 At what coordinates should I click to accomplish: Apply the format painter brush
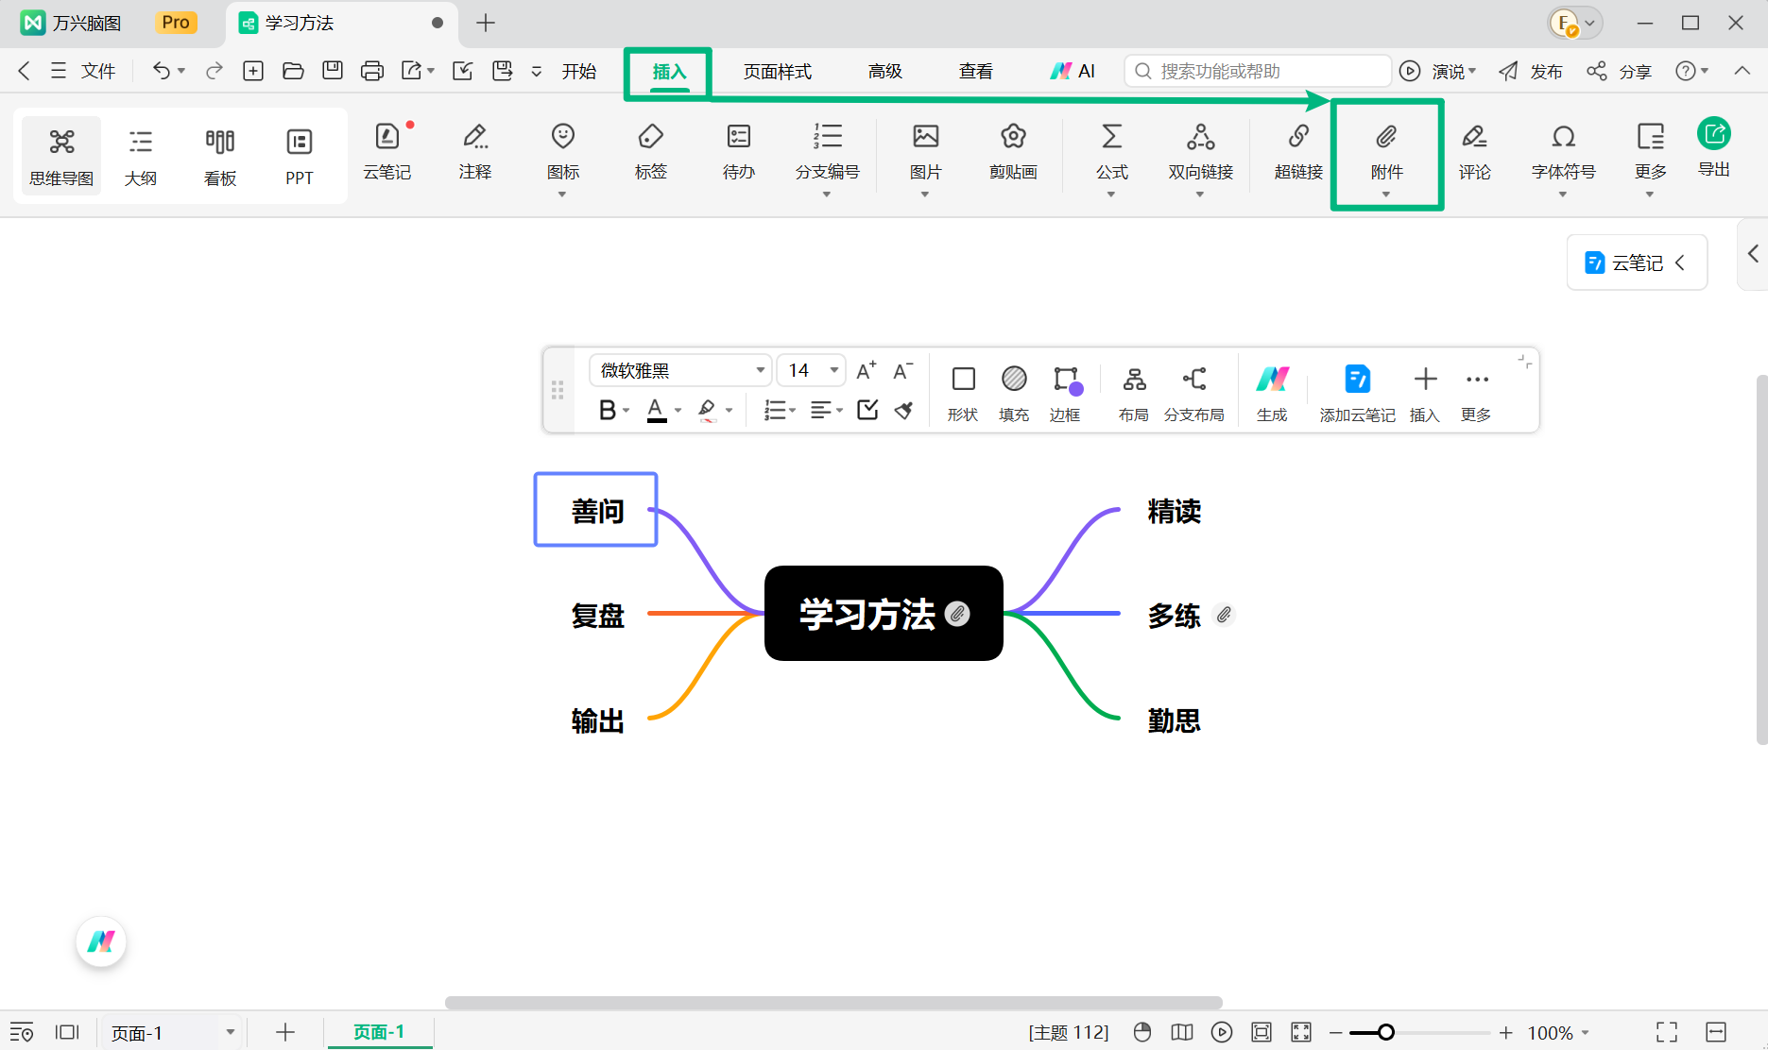click(x=904, y=410)
